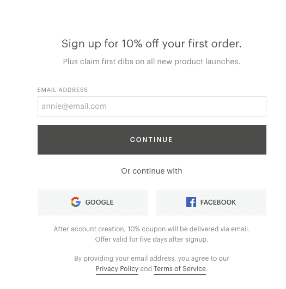Click the "10%" in the main heading

[132, 44]
